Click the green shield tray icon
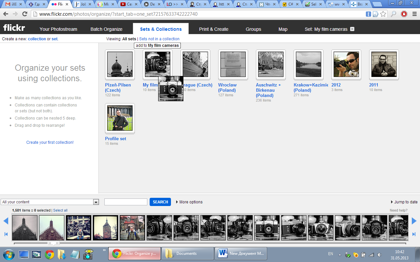The image size is (420, 262). [x=348, y=255]
